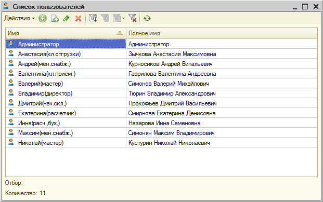Image resolution: width=323 pixels, height=202 pixels.
Task: Click full name Зычкова Анастасия Максимовна
Action: (x=172, y=54)
